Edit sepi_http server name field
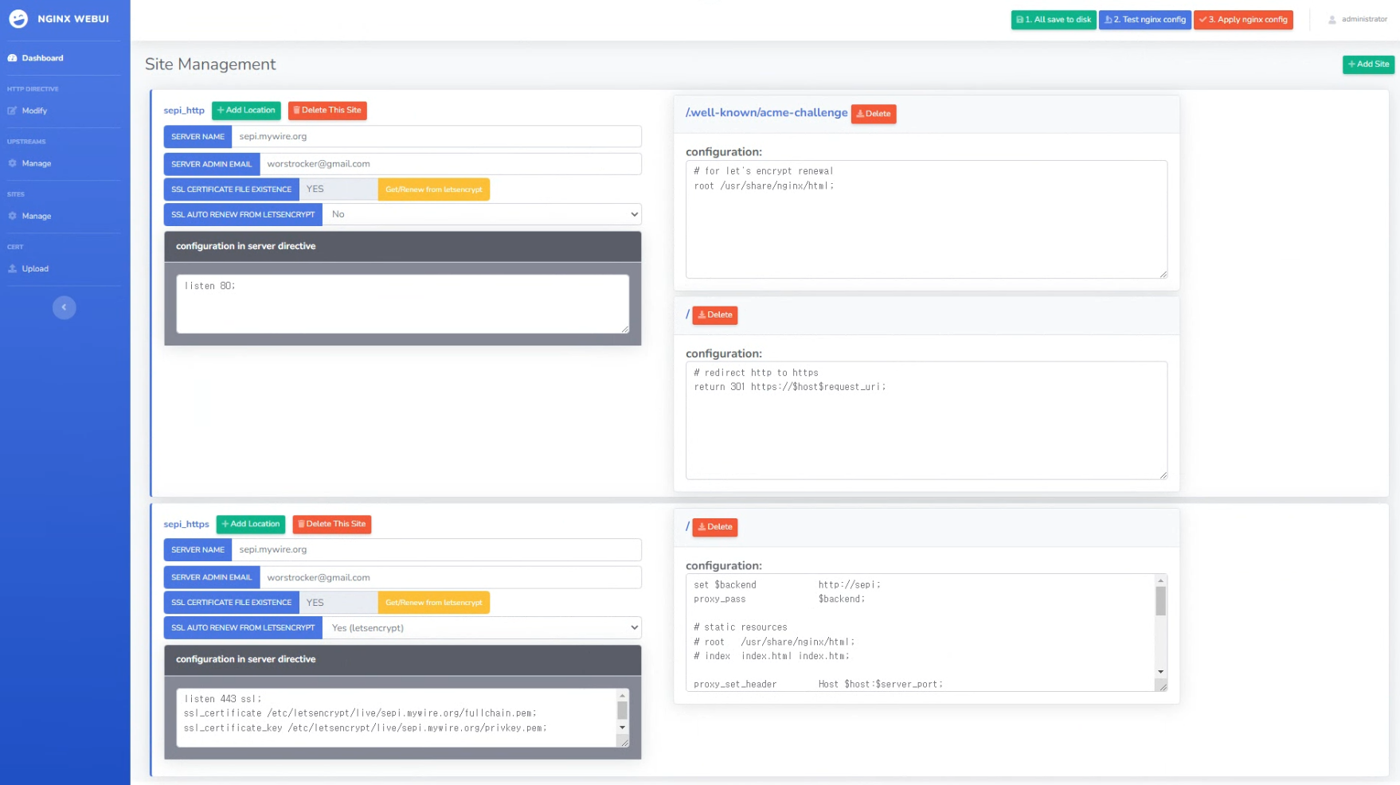This screenshot has width=1400, height=785. click(x=436, y=136)
